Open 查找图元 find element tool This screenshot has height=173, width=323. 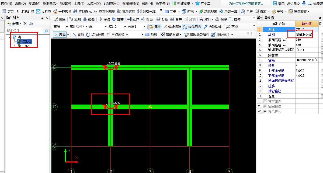pos(82,11)
